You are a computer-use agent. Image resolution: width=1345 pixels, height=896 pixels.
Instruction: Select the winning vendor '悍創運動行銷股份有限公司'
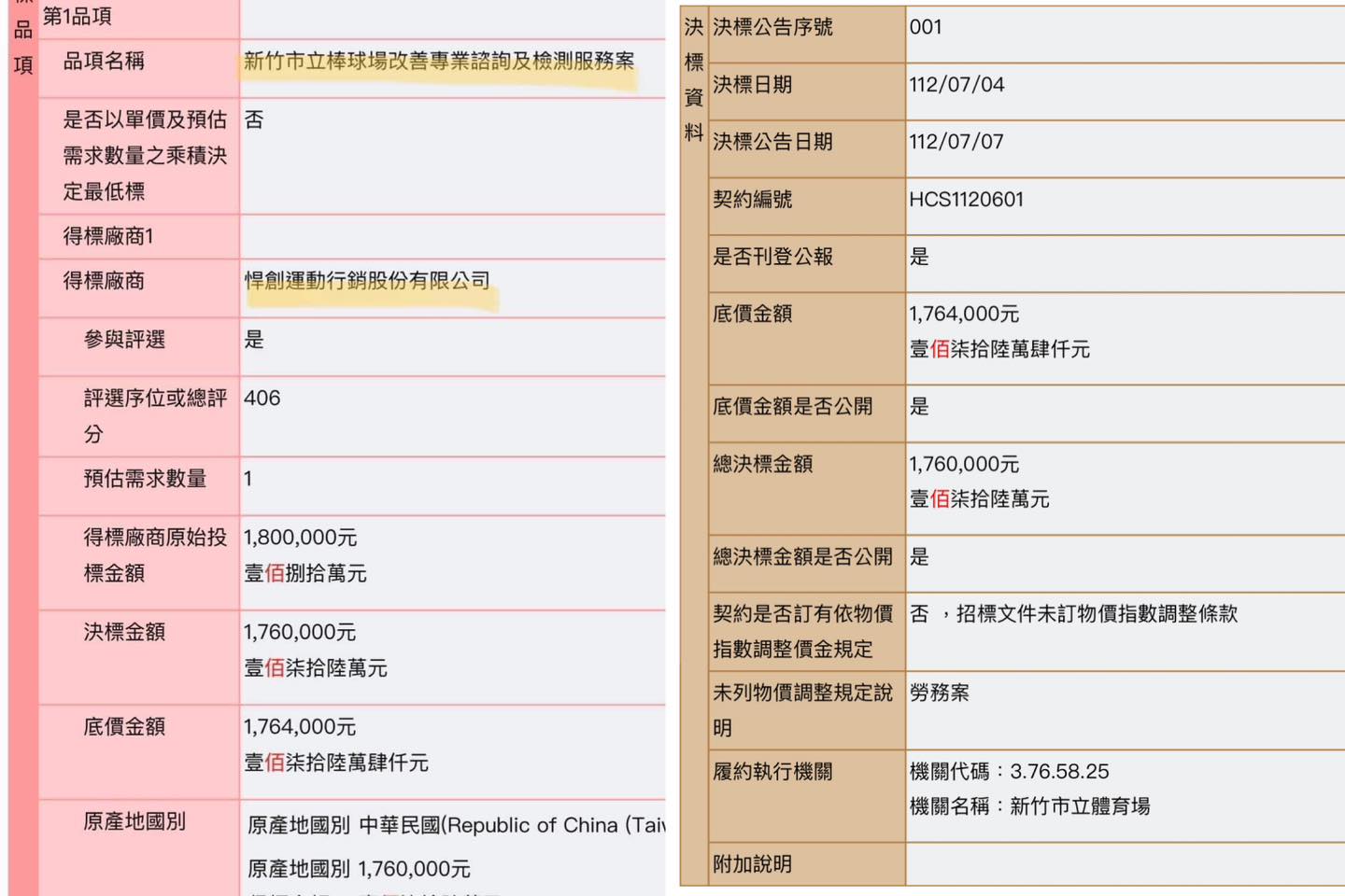(367, 280)
